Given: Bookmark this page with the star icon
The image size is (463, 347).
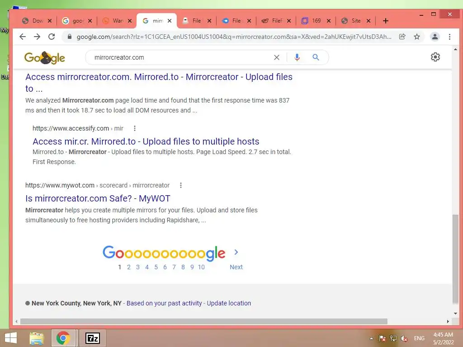Looking at the screenshot, I should point(416,37).
